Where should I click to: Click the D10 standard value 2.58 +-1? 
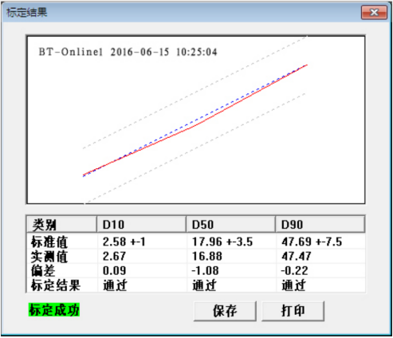124,242
